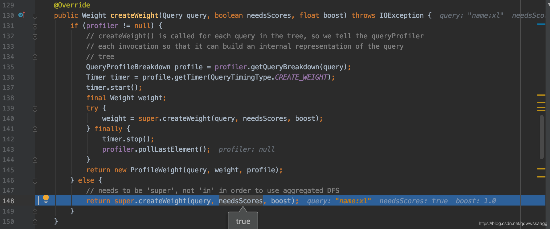Click the comment fold end marker at line 134
Image resolution: width=550 pixels, height=229 pixels.
[35, 57]
